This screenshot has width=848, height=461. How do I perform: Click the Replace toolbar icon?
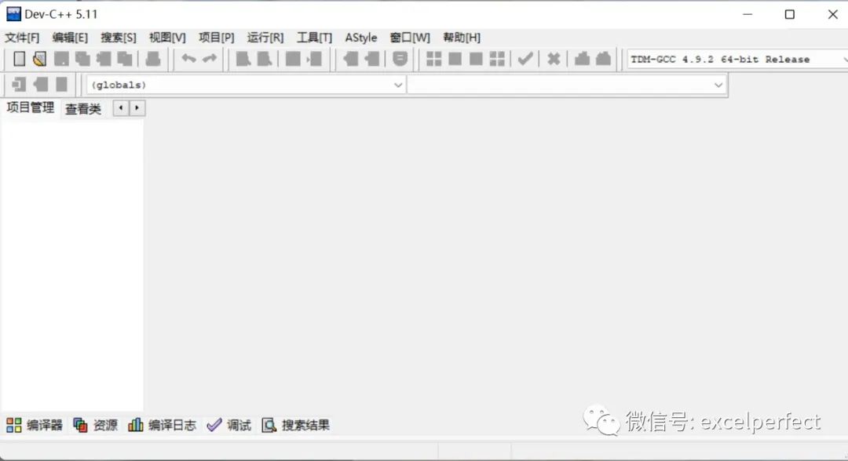[265, 59]
